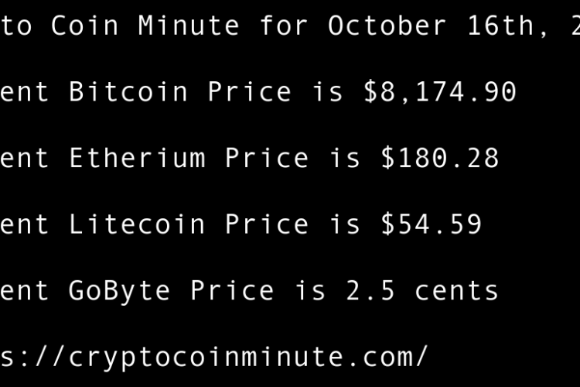Select the word cents
The width and height of the screenshot is (580, 387).
coord(456,291)
